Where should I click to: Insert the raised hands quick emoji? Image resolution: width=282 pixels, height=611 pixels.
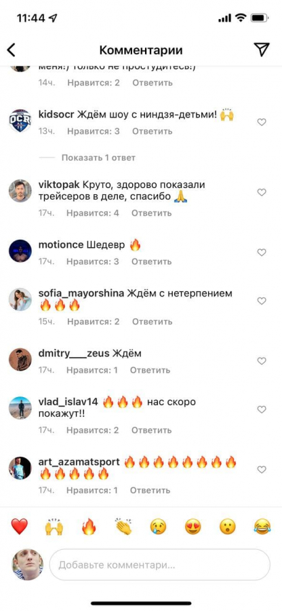tap(54, 527)
